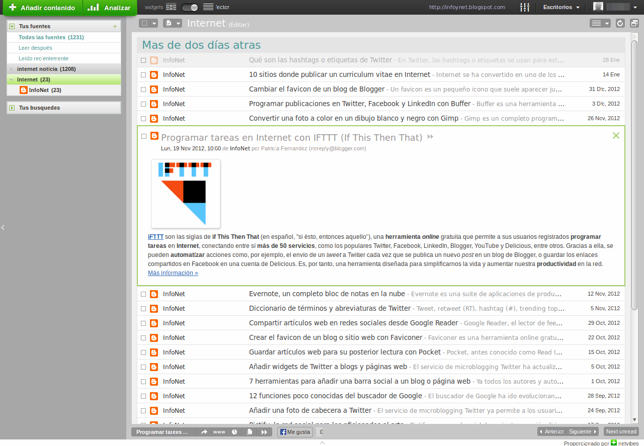Click the widgets grid view icon
Screen dimensions: 644x446
[171, 8]
